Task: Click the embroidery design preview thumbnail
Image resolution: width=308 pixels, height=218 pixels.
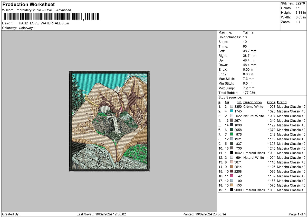Action: [109, 121]
